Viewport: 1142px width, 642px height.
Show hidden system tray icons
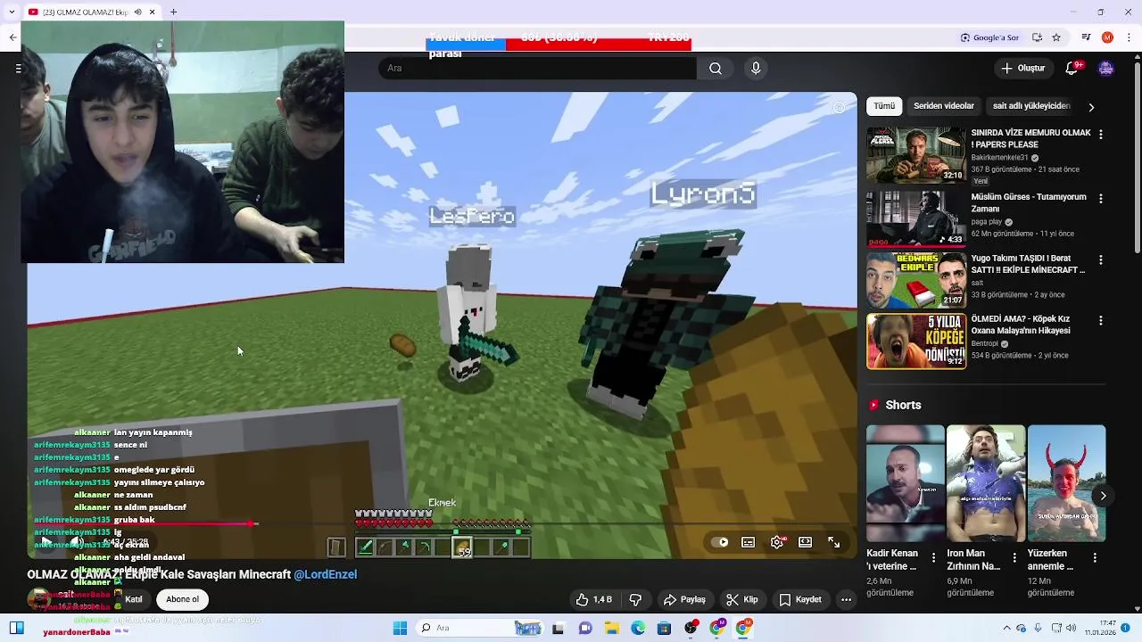pyautogui.click(x=1006, y=628)
